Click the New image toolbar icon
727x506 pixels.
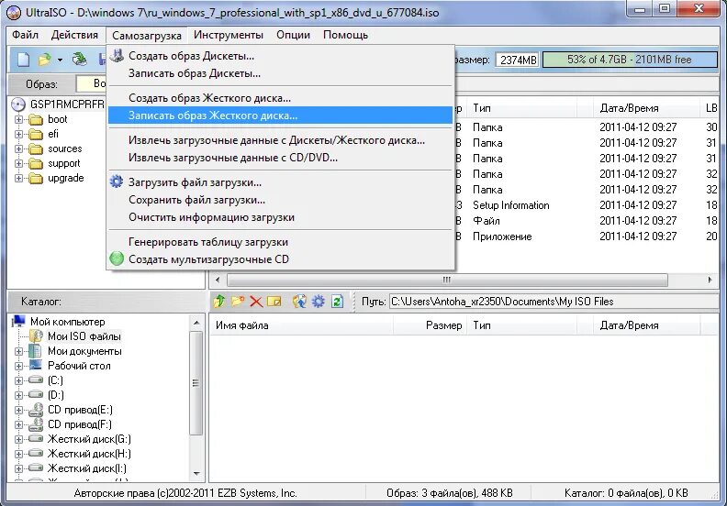coord(23,60)
